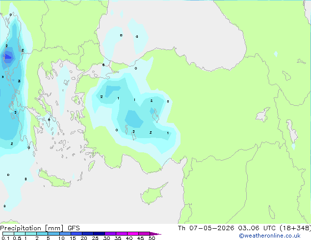Select the 2–5 mm legend color box
Viewport: 311px width, 240px height.
[x=42, y=234]
